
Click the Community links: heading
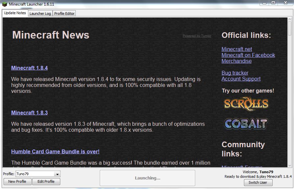[x=243, y=149]
